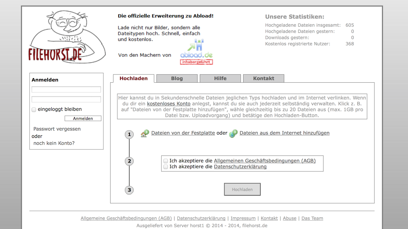Accept the AGB checkbox
Image resolution: width=408 pixels, height=229 pixels.
tap(166, 161)
